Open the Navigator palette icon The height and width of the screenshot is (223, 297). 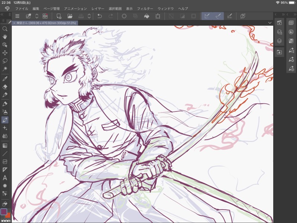[291, 23]
